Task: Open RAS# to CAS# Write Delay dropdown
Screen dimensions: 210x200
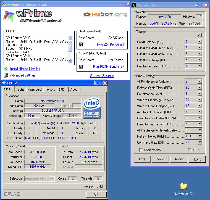Action: (x=200, y=54)
